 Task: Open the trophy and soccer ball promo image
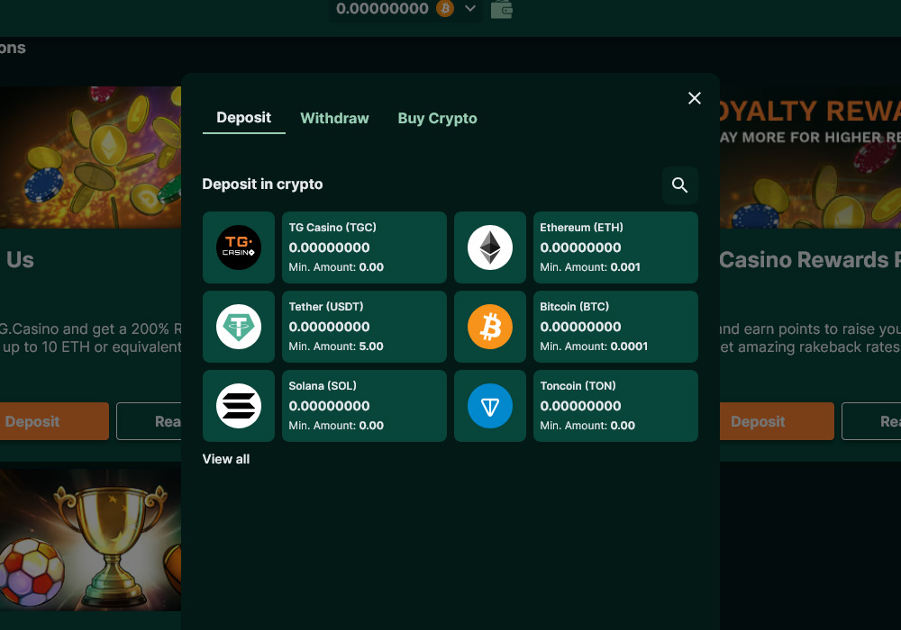click(x=90, y=540)
